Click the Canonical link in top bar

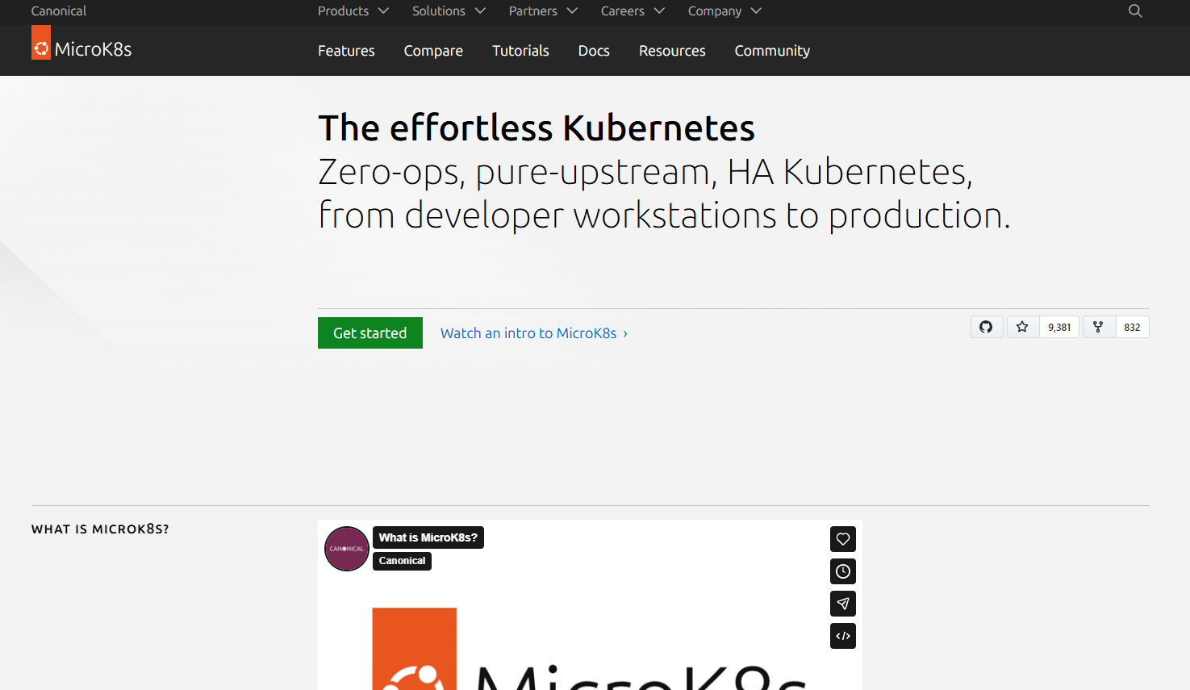point(59,11)
